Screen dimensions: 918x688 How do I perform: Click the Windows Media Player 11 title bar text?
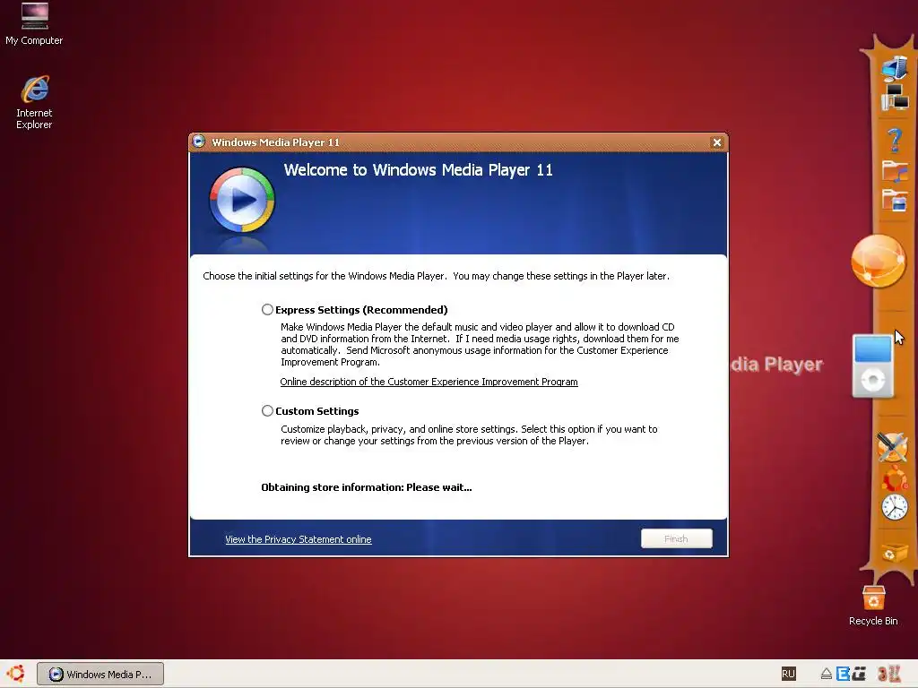[275, 142]
